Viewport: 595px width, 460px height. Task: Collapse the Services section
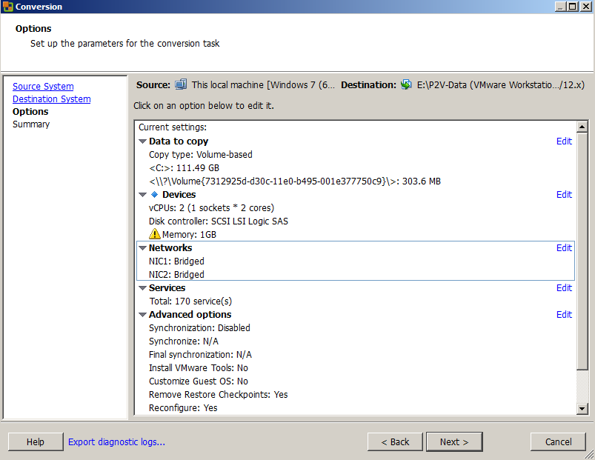click(143, 288)
